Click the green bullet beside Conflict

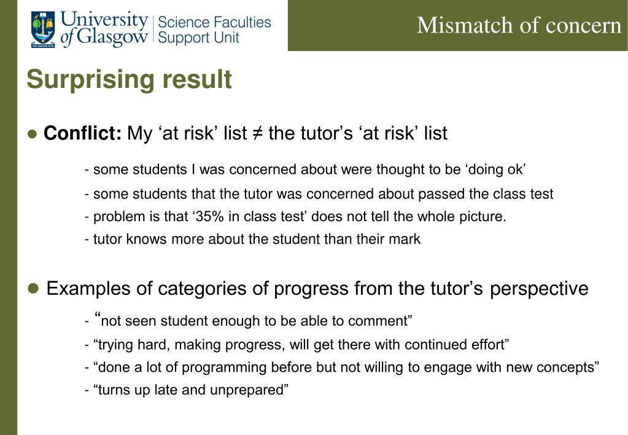(x=33, y=134)
